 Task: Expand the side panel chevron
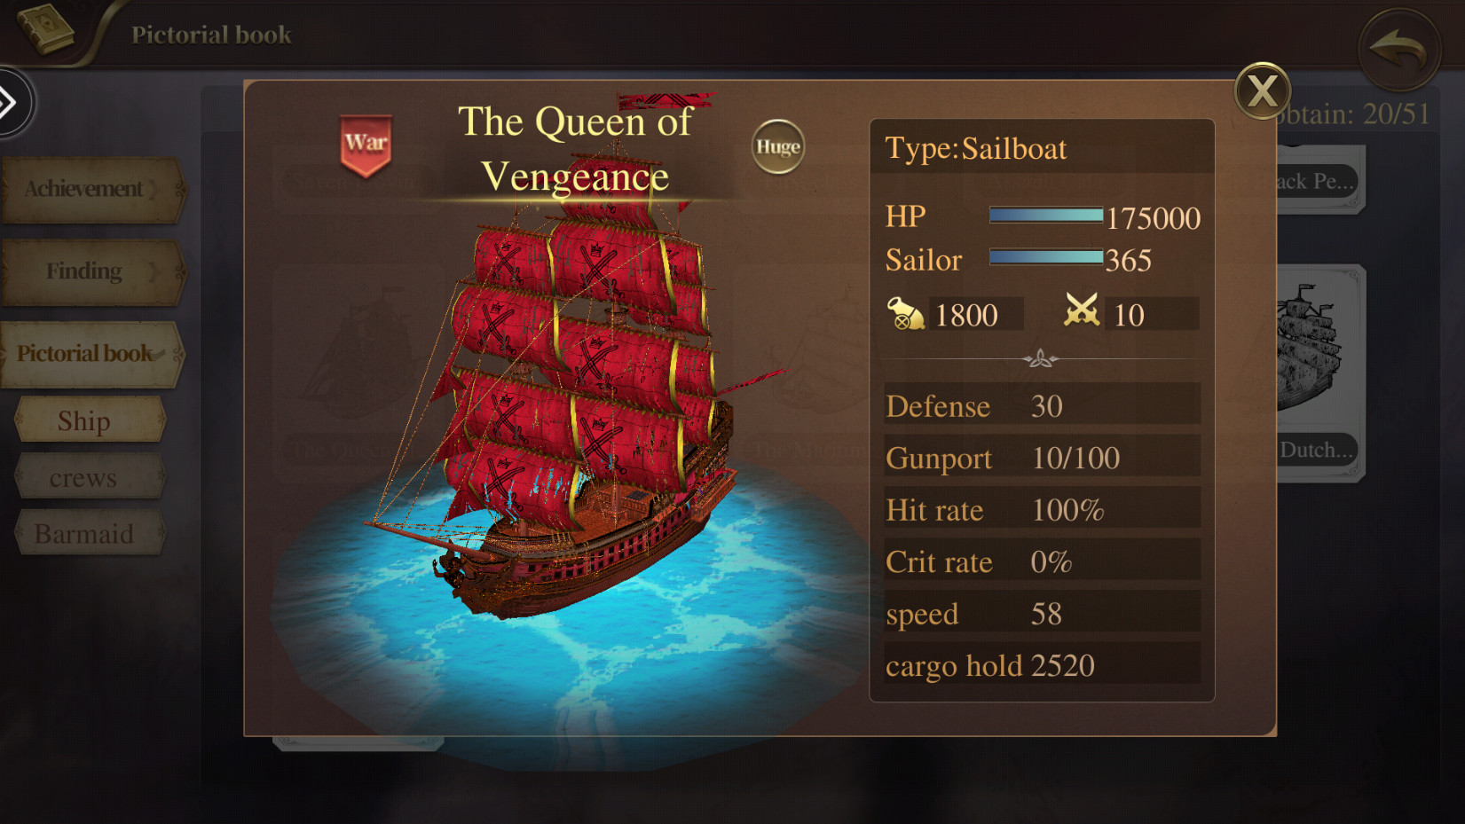pos(11,103)
